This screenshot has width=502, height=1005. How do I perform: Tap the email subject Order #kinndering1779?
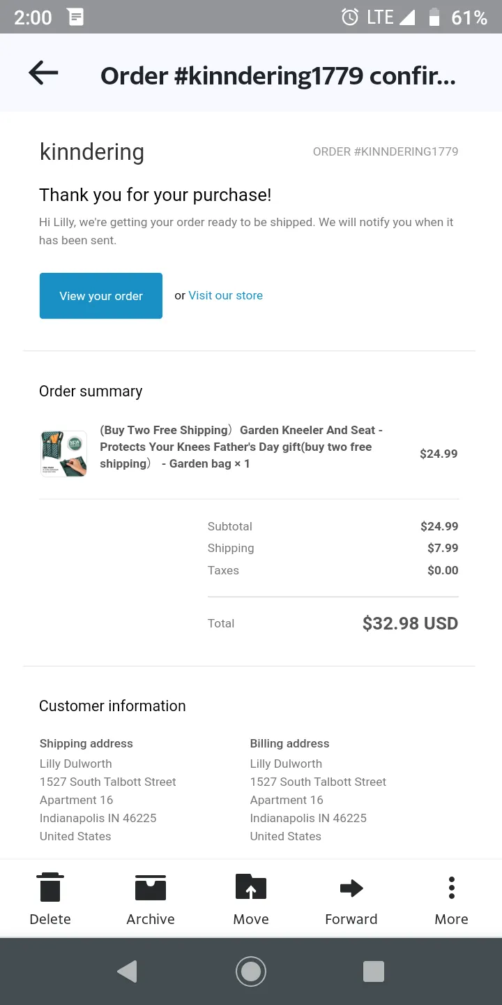277,75
